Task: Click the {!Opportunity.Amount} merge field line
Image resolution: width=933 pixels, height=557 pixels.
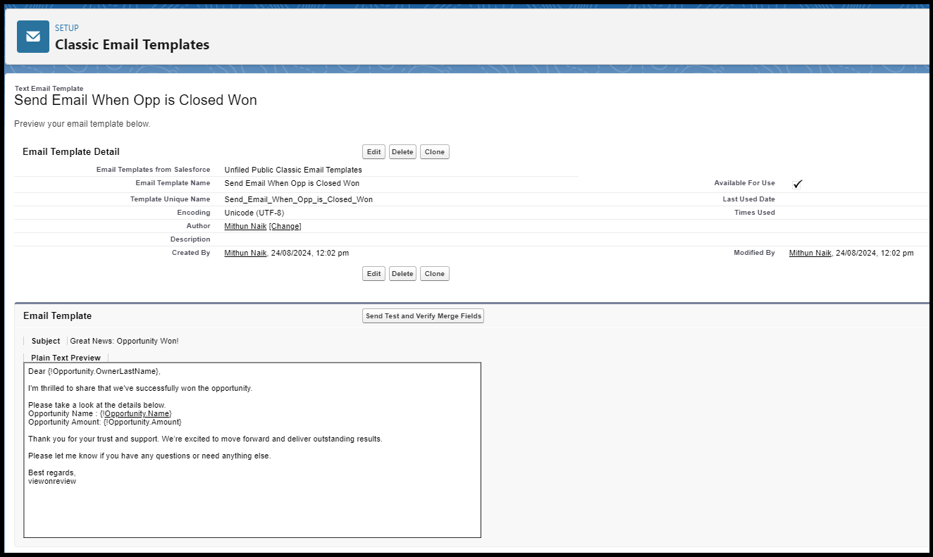Action: [x=105, y=422]
